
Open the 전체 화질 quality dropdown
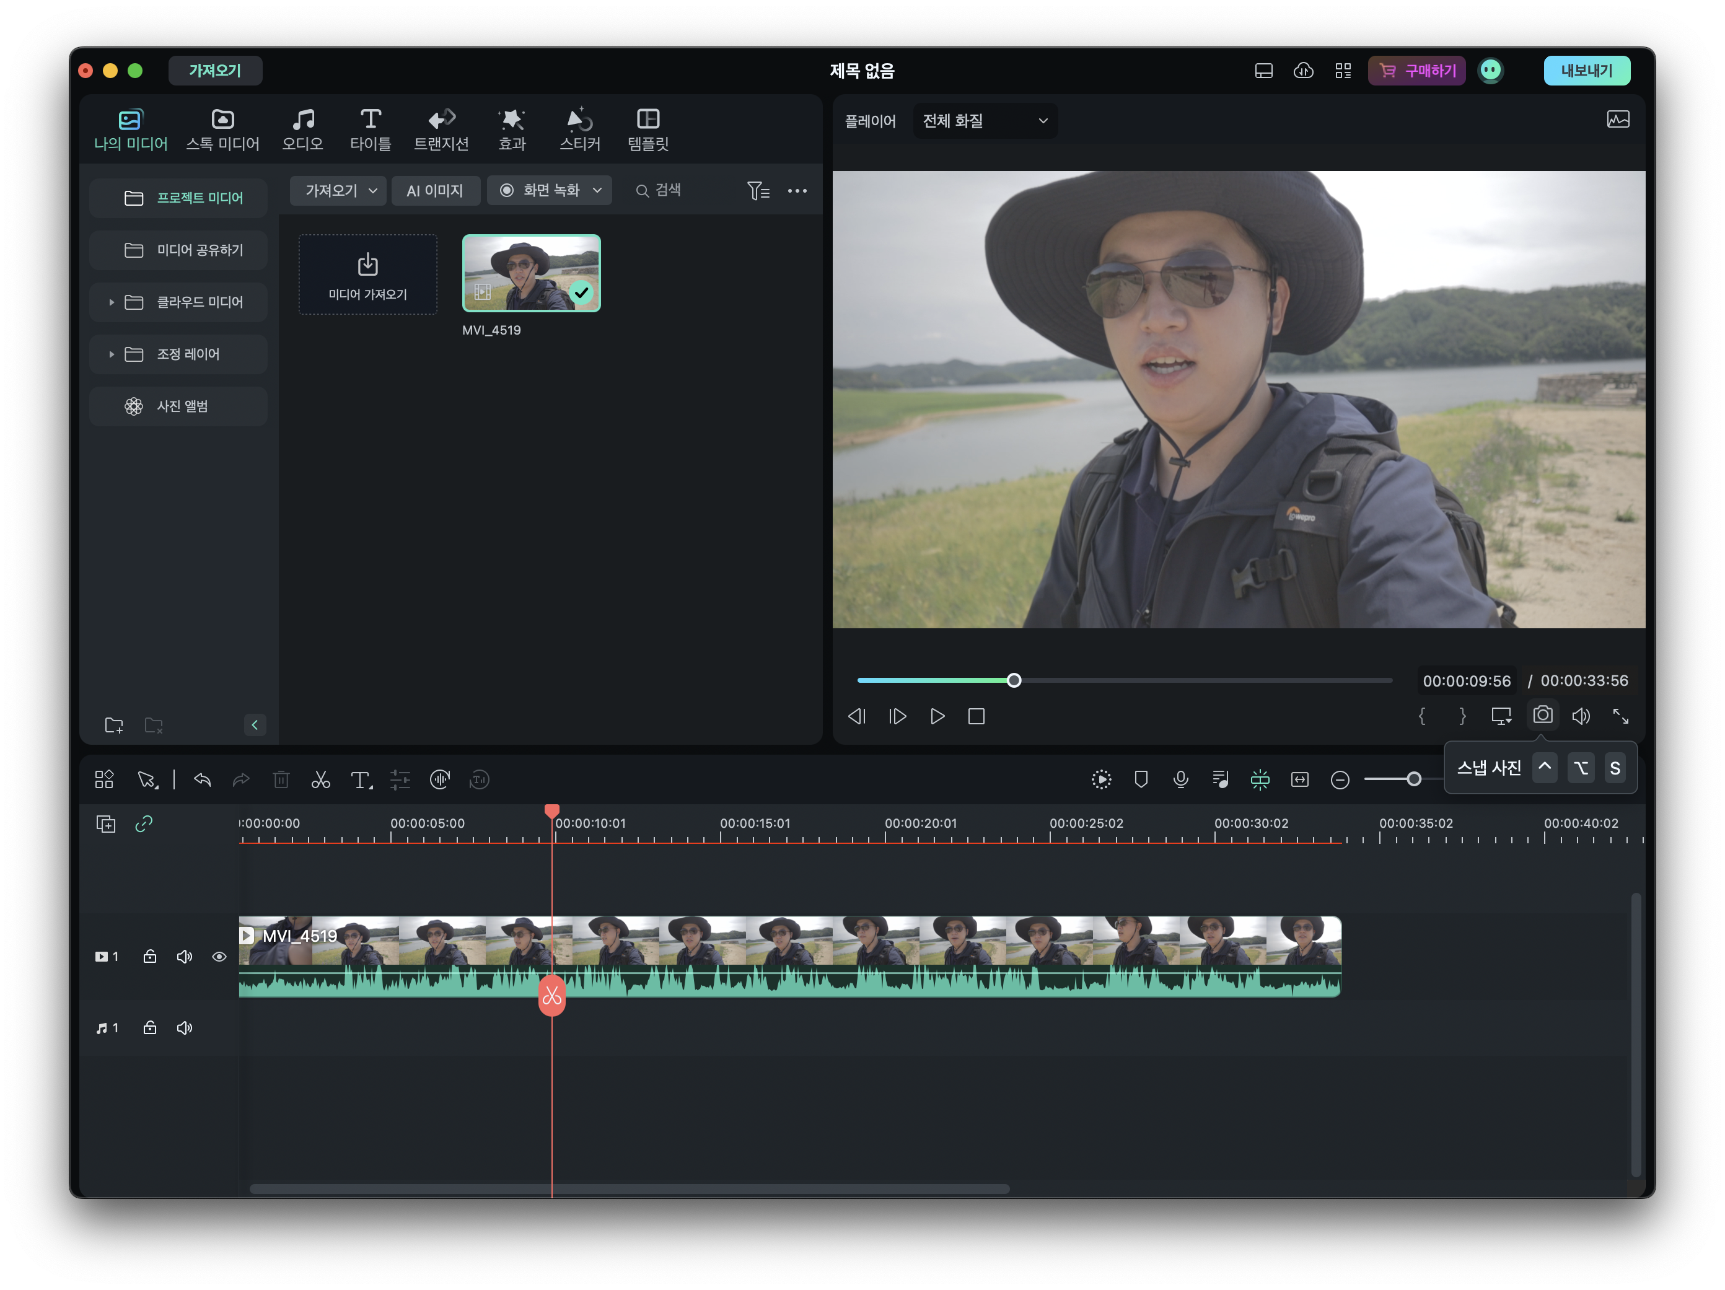pyautogui.click(x=984, y=121)
